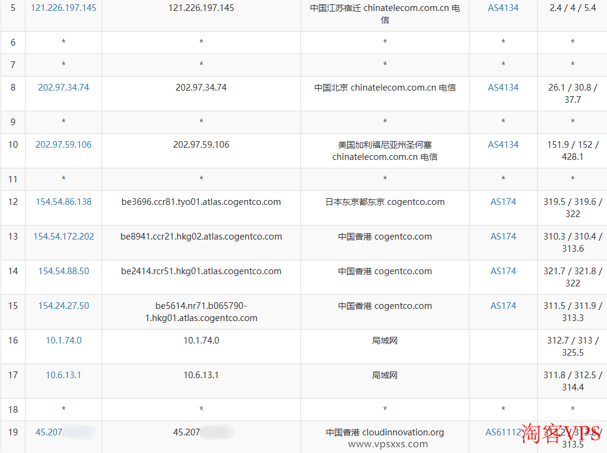Open the IP link 121.226.197.145 in row 5

(x=63, y=8)
